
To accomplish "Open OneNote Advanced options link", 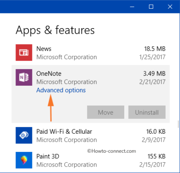I will [61, 90].
